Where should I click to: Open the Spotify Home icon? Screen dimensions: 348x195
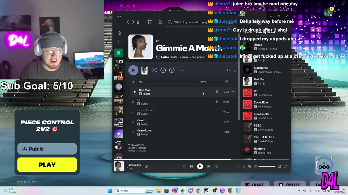point(160,22)
